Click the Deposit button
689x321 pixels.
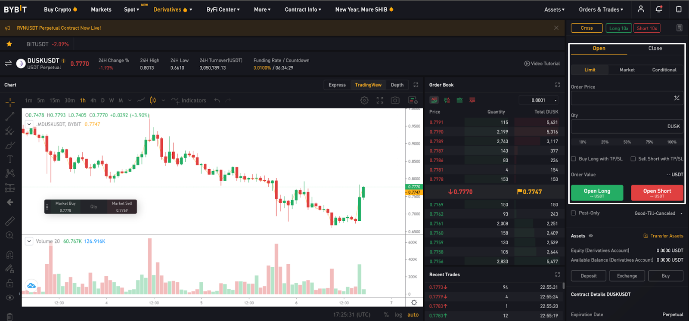(589, 276)
